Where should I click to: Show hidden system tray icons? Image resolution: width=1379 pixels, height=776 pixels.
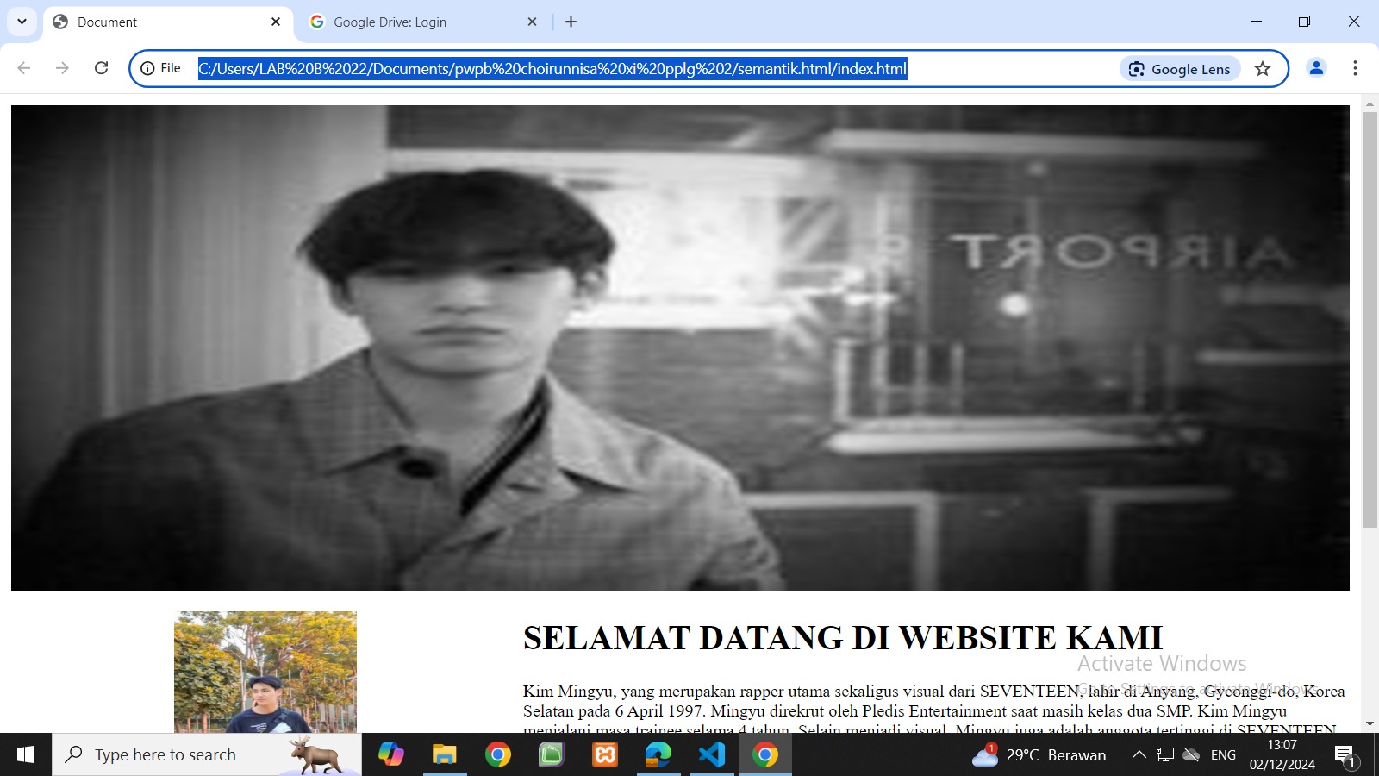point(1139,755)
